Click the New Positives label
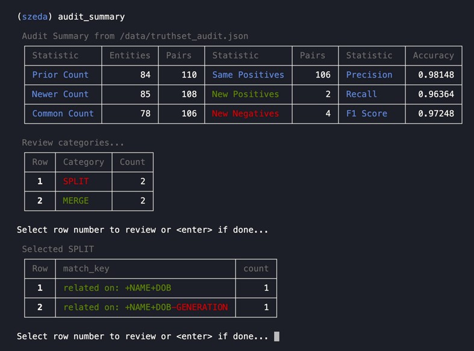This screenshot has height=351, width=474. [245, 94]
